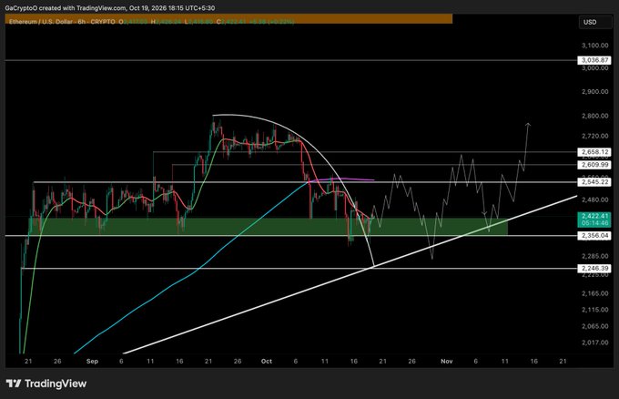Click the 2,720.00 price axis value
The image size is (619, 399).
click(595, 136)
